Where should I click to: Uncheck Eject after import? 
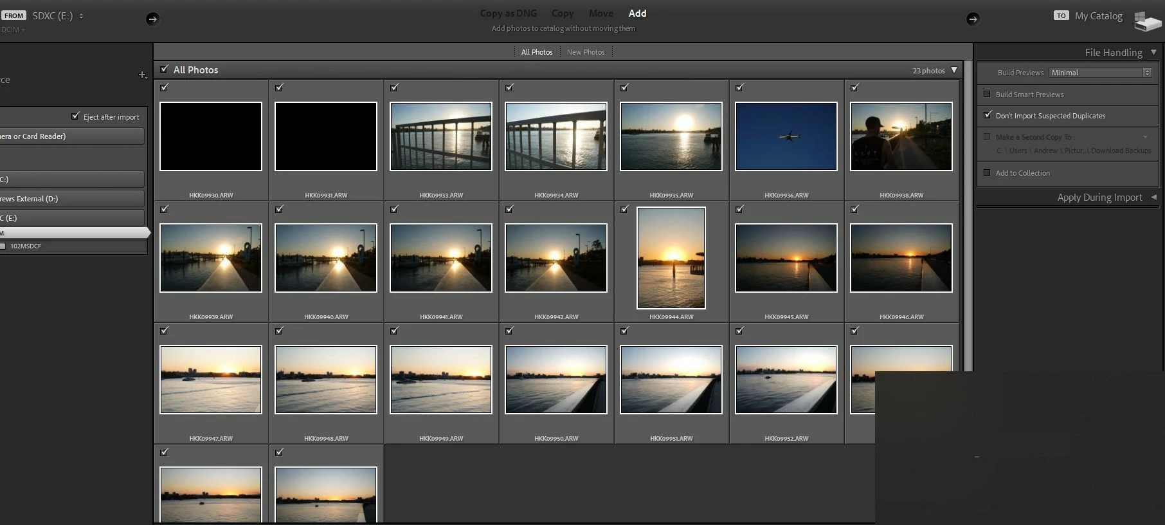click(75, 116)
